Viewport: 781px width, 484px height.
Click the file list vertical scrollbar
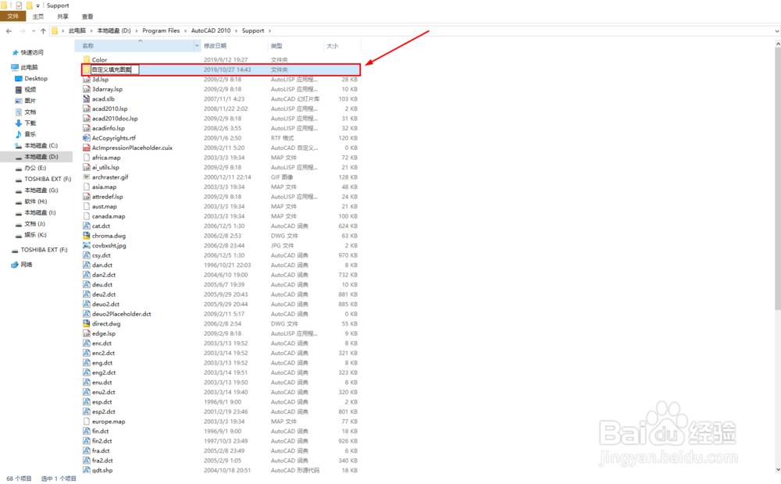click(x=778, y=180)
